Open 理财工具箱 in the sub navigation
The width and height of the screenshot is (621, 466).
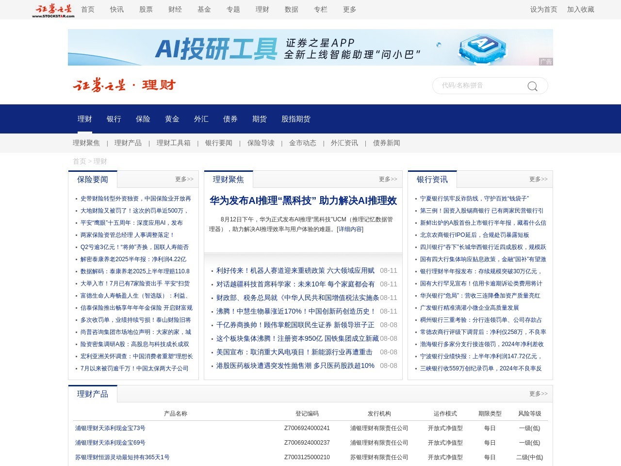(x=173, y=143)
